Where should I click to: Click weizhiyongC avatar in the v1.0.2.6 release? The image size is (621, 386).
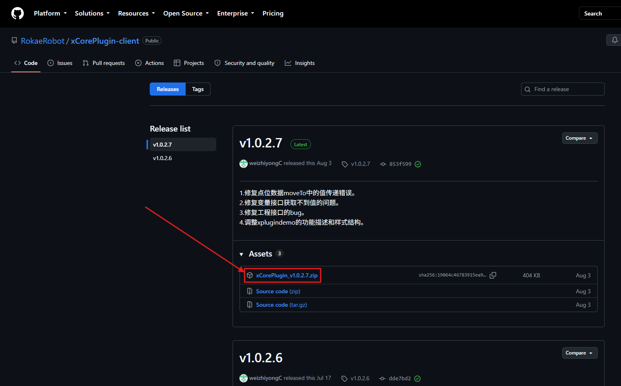[x=244, y=378]
